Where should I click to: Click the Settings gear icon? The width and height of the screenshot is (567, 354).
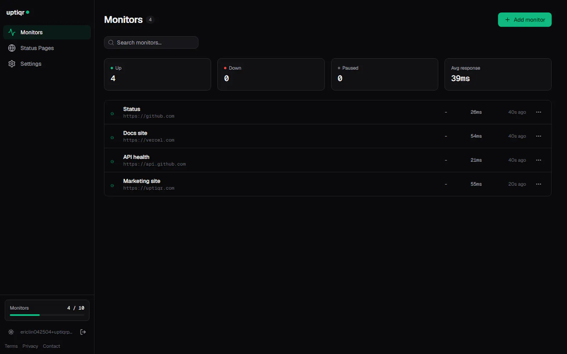click(x=12, y=64)
